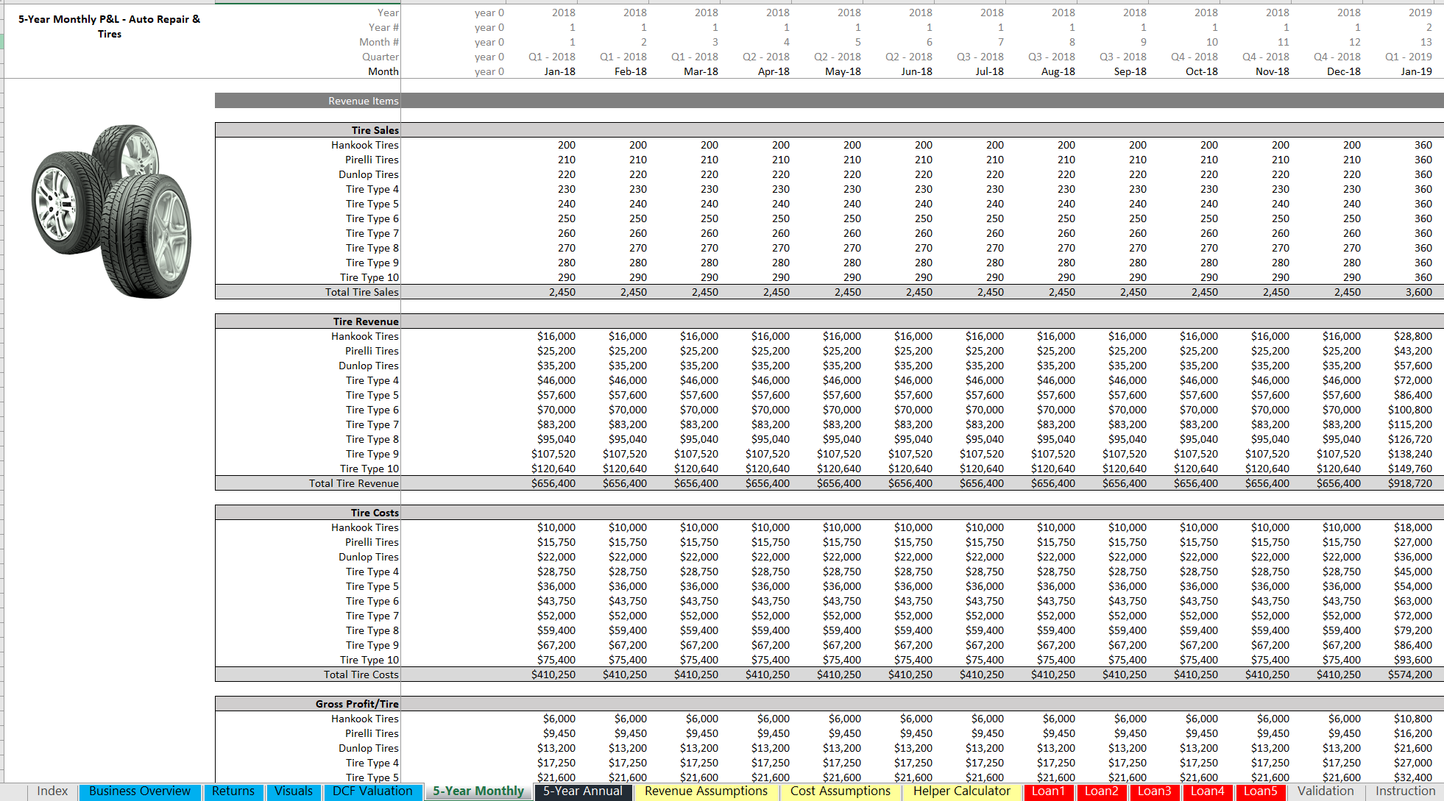The image size is (1444, 801).
Task: Select the Helper Calculator sheet
Action: pos(960,791)
